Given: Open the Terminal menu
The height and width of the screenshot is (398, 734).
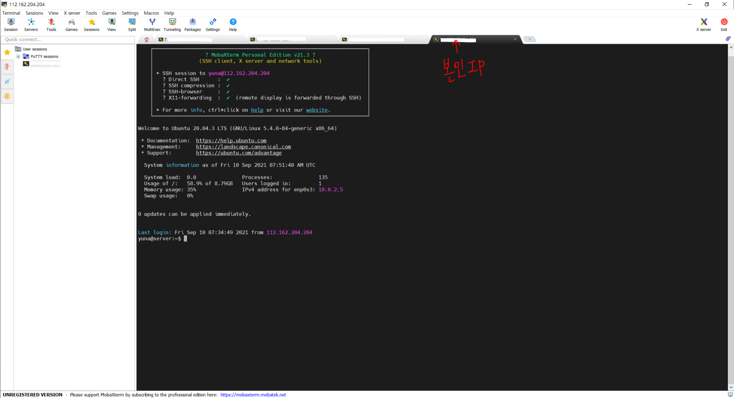Looking at the screenshot, I should [x=11, y=13].
